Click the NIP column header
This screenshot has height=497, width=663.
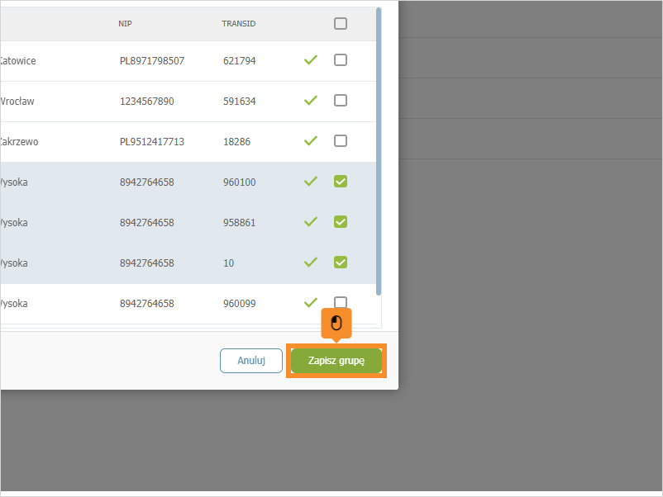point(125,24)
